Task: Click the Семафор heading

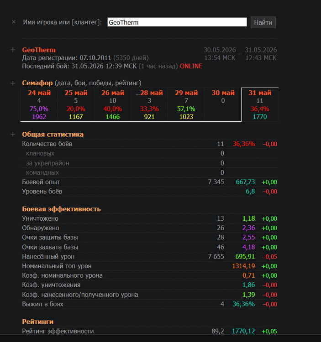Action: (x=37, y=83)
